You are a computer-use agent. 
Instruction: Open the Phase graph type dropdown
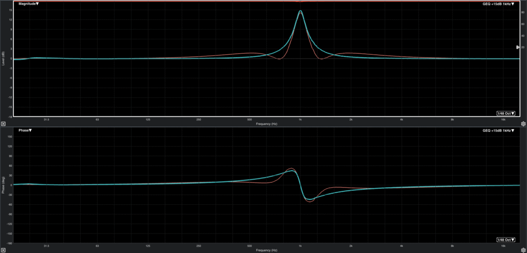tap(25, 130)
